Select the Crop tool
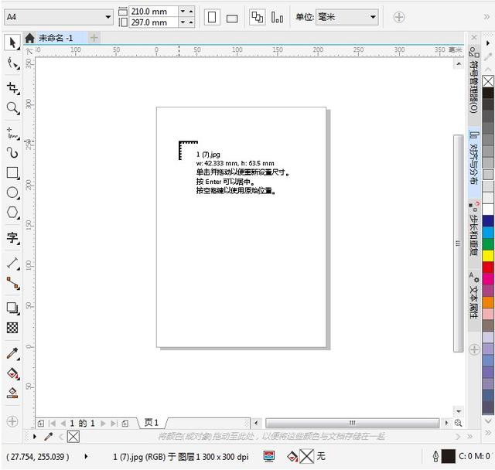Viewport: 495px width, 470px height. [12, 88]
